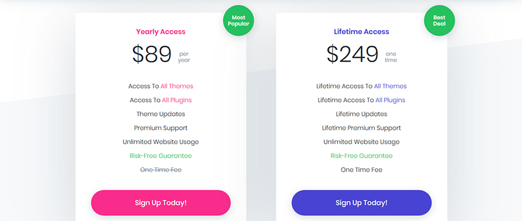Click Lifetime Updates feature text
This screenshot has width=522, height=221.
point(361,114)
